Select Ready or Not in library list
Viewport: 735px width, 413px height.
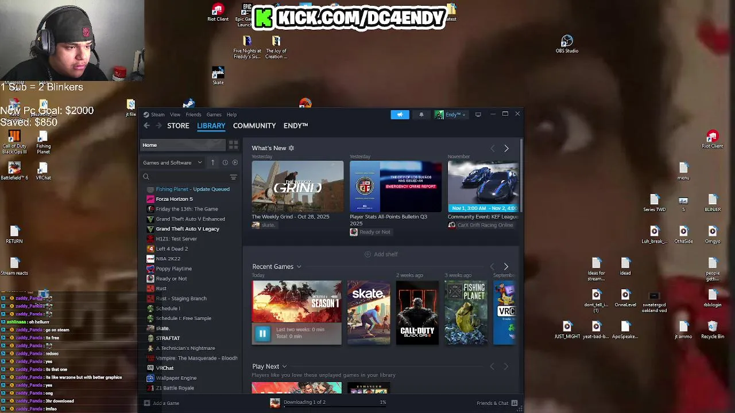pyautogui.click(x=171, y=279)
